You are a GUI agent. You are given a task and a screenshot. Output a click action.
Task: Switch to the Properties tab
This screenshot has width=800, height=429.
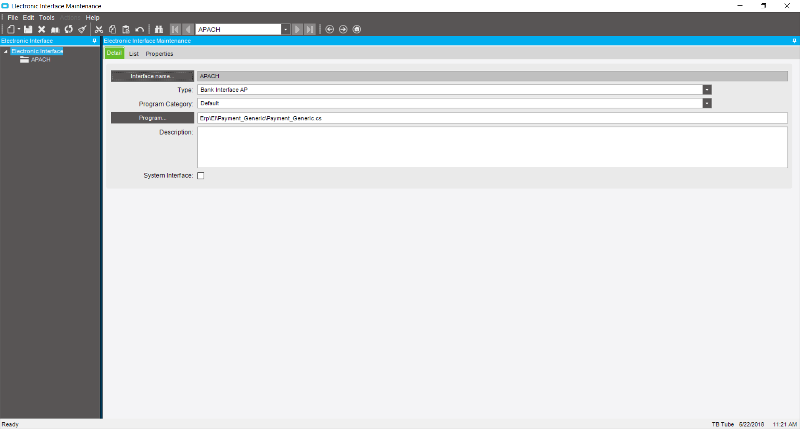pyautogui.click(x=159, y=54)
